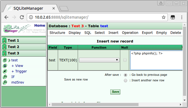Click the site information icon in address bar

pyautogui.click(x=31, y=17)
